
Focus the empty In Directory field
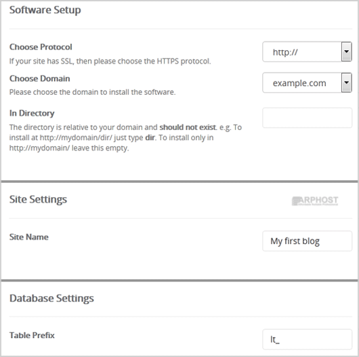tap(307, 118)
